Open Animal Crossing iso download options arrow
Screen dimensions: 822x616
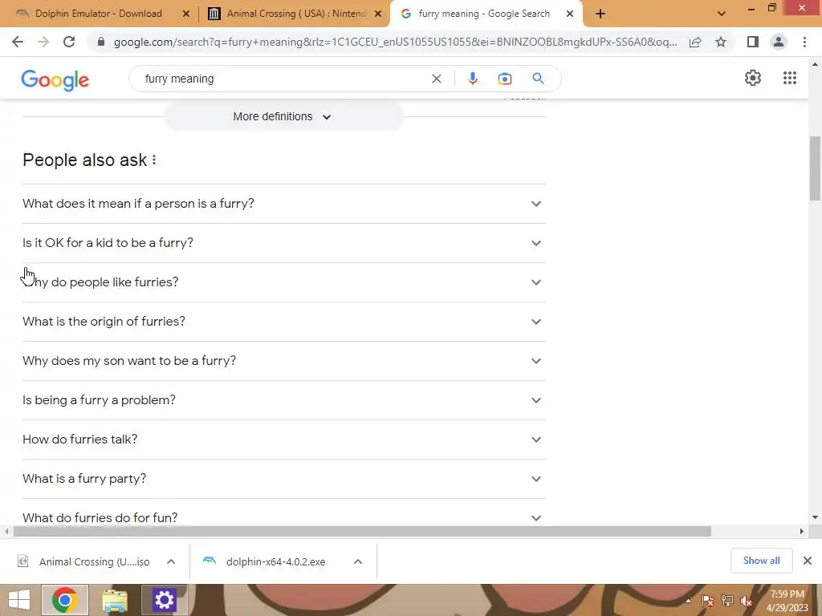pyautogui.click(x=171, y=561)
